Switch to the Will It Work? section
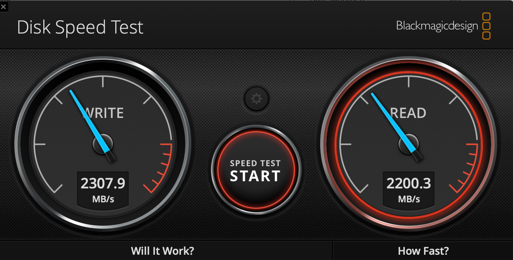Screen dimensions: 513x260 (x=163, y=251)
